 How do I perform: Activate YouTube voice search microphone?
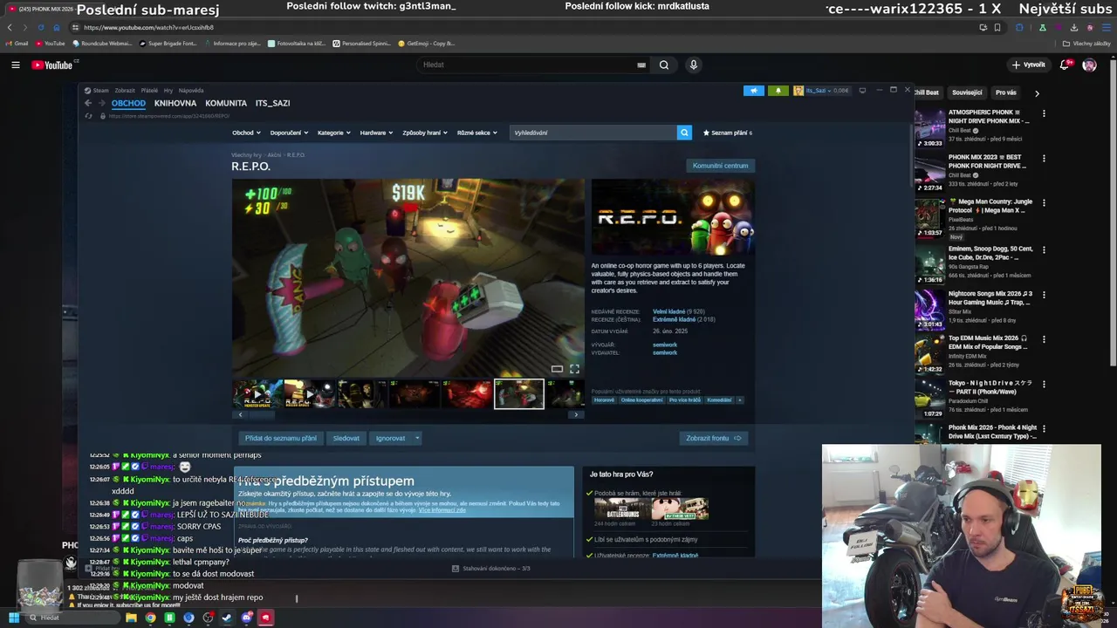click(x=694, y=65)
